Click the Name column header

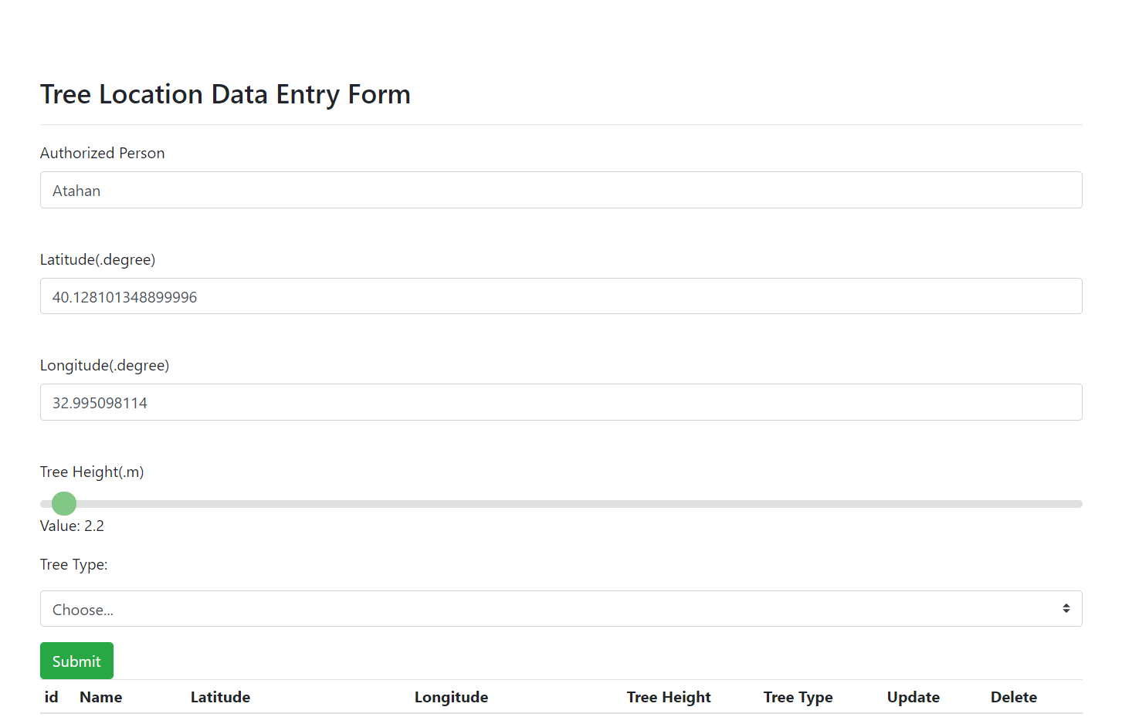pos(100,697)
